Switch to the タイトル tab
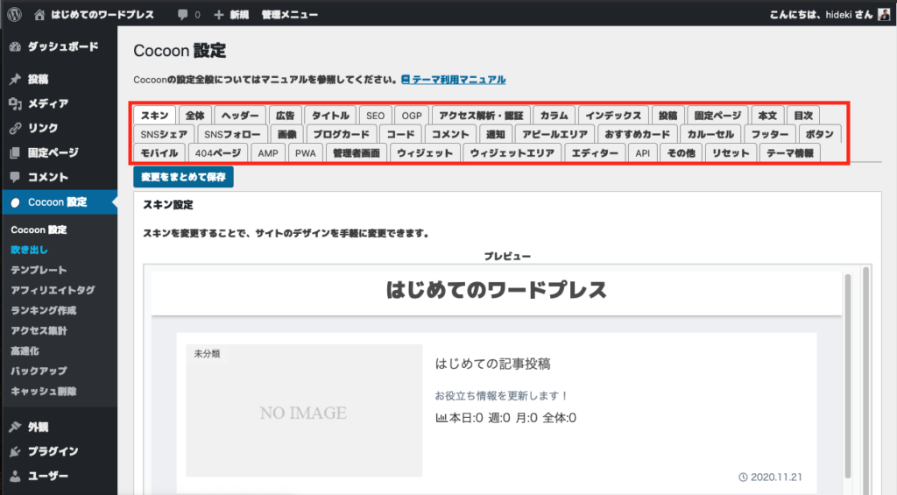 pyautogui.click(x=330, y=116)
